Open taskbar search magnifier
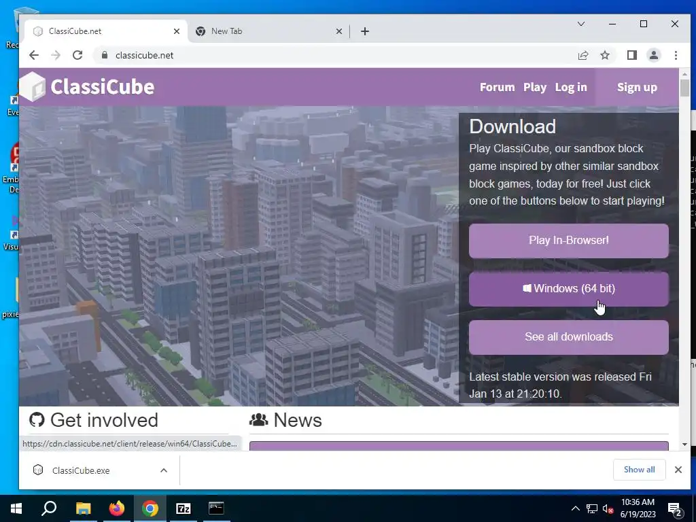This screenshot has height=522, width=696. point(49,508)
